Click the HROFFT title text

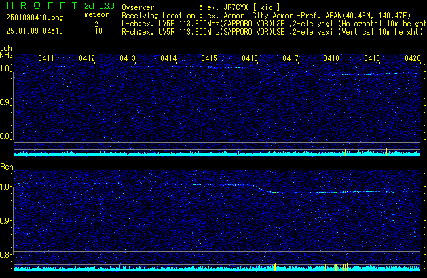(x=42, y=5)
